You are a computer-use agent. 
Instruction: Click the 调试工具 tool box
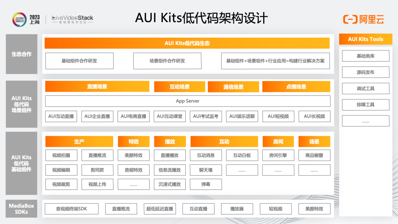(366, 88)
